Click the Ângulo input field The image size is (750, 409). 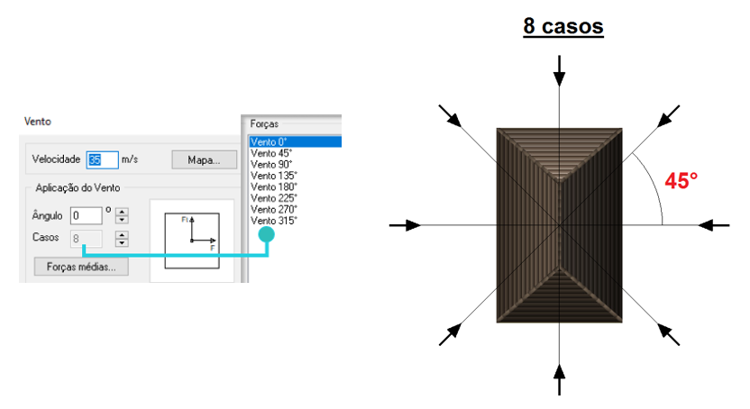click(x=87, y=215)
